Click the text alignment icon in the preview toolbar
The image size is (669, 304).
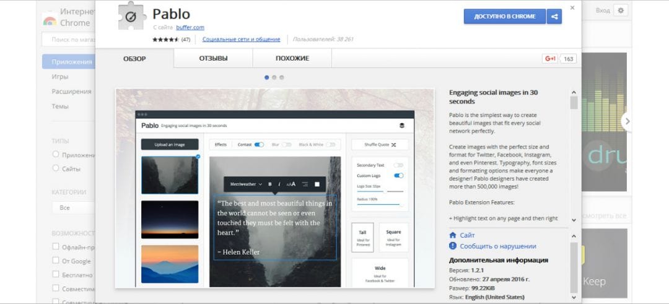pyautogui.click(x=305, y=184)
